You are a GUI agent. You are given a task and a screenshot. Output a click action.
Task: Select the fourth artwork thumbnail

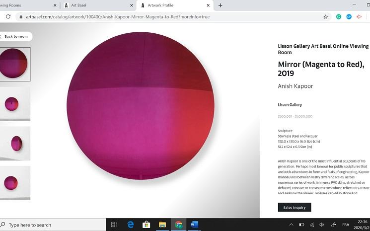click(15, 183)
